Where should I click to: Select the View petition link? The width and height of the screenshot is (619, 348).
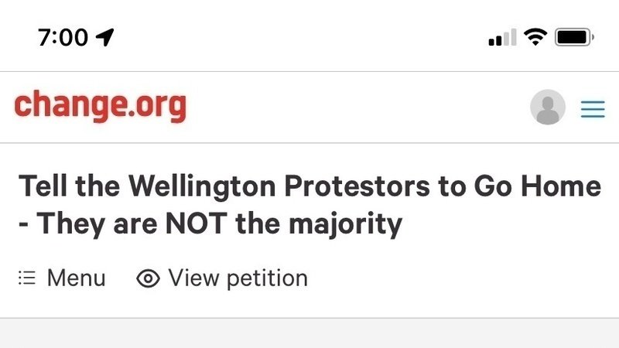238,278
